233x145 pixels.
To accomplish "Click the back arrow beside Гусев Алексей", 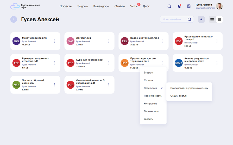I will (14, 19).
